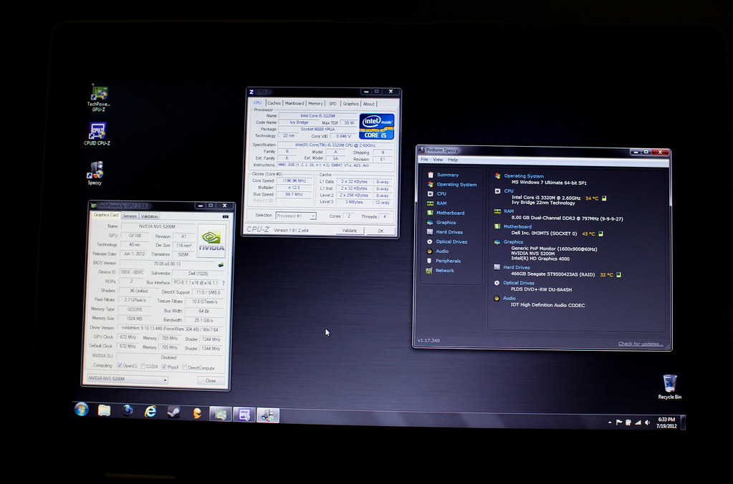
Task: Select Audio in Speccy sidebar
Action: (x=442, y=251)
